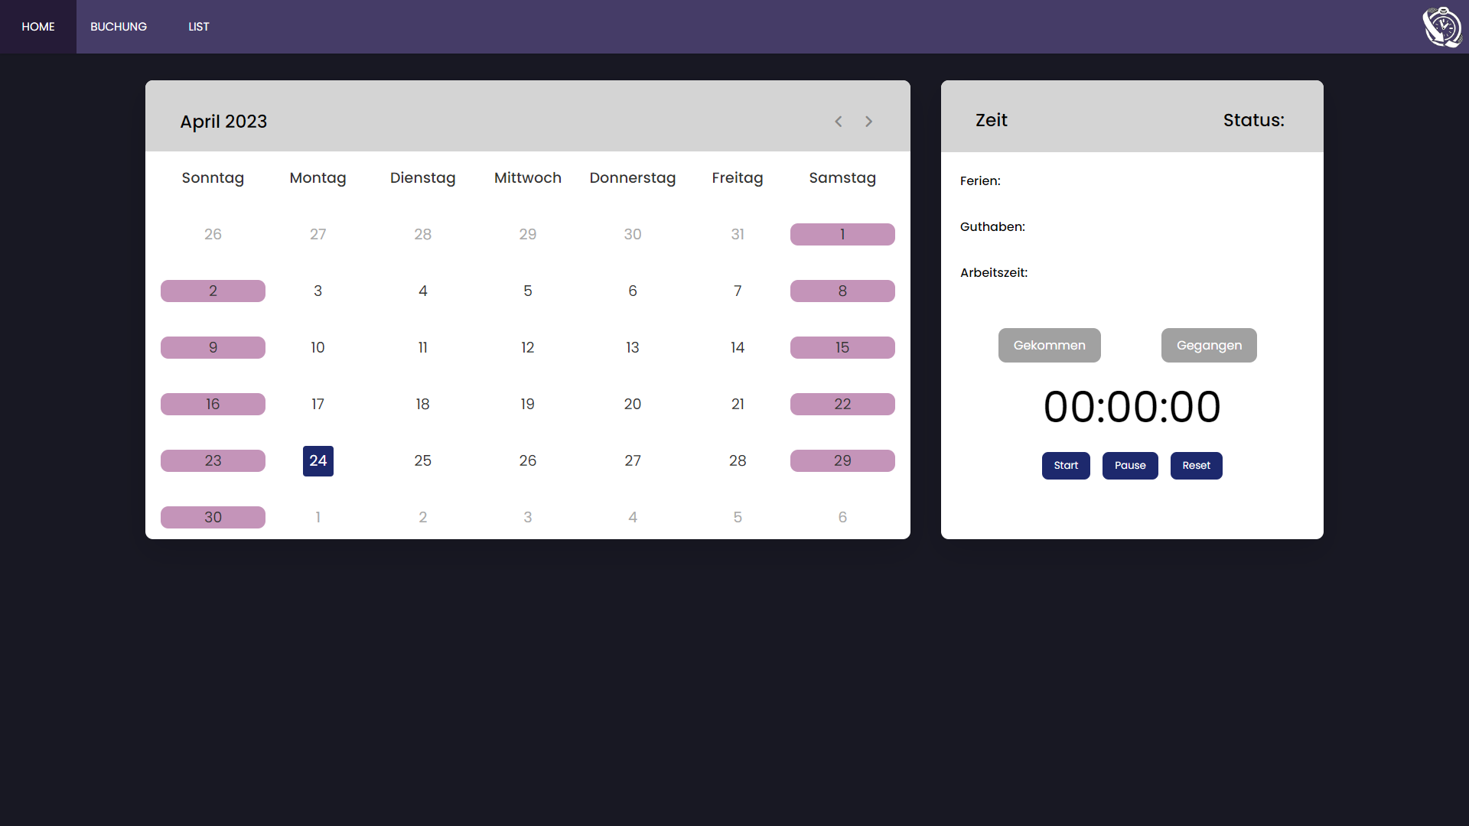Select today's date, 24 April
The height and width of the screenshot is (826, 1469).
318,461
